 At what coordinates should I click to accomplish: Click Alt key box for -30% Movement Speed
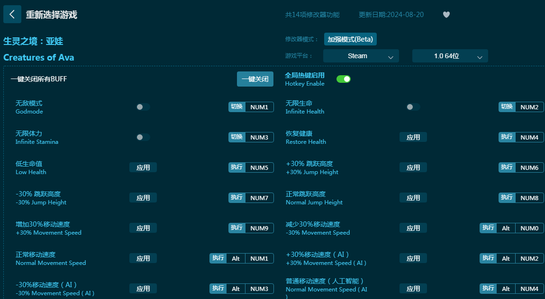tap(506, 228)
